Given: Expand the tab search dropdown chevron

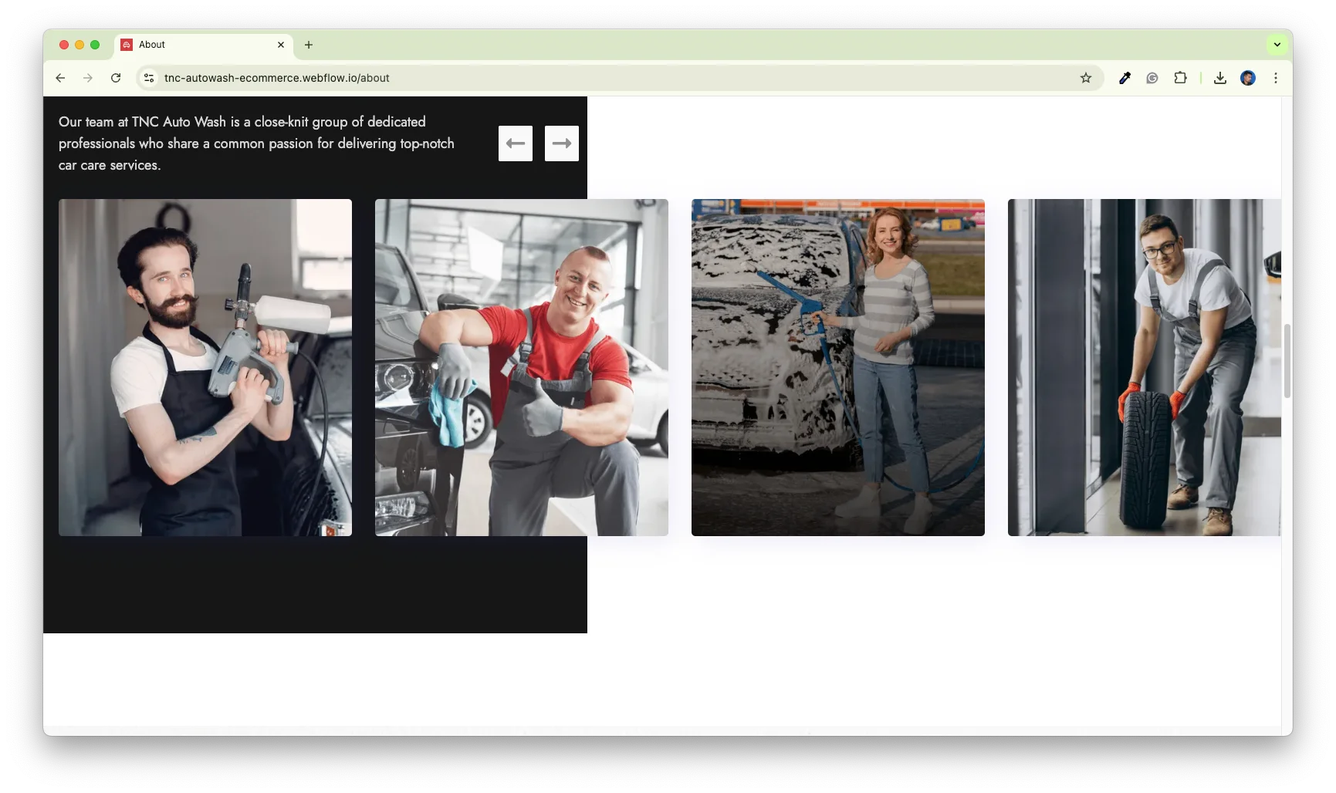Looking at the screenshot, I should click(1277, 45).
